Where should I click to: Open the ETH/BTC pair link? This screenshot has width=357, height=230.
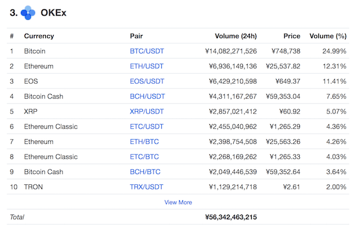point(145,141)
